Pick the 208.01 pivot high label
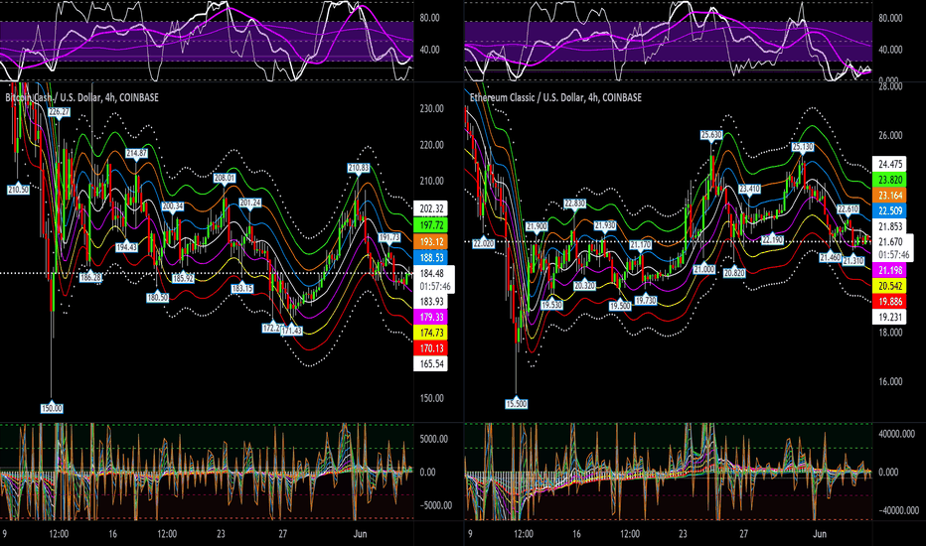 225,178
